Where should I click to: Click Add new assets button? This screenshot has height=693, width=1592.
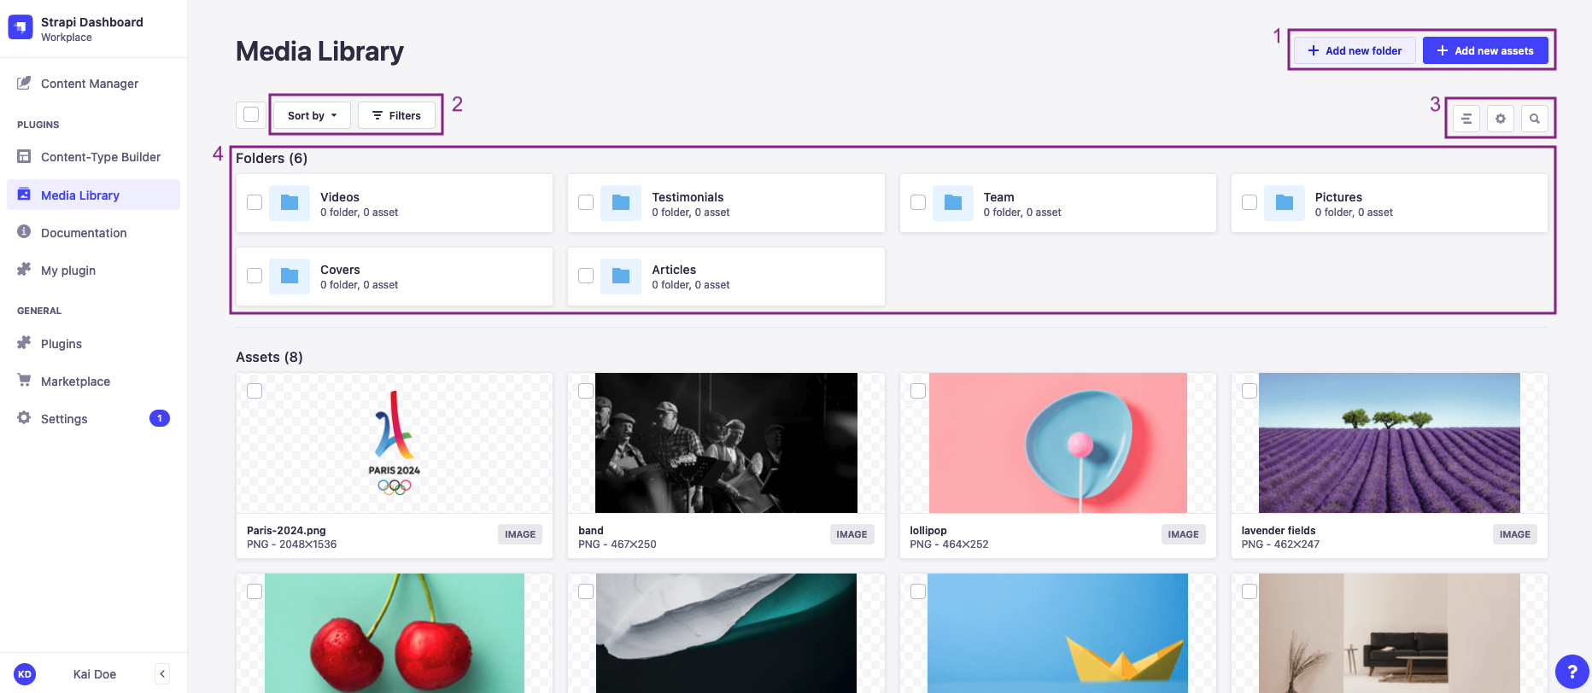coord(1485,50)
